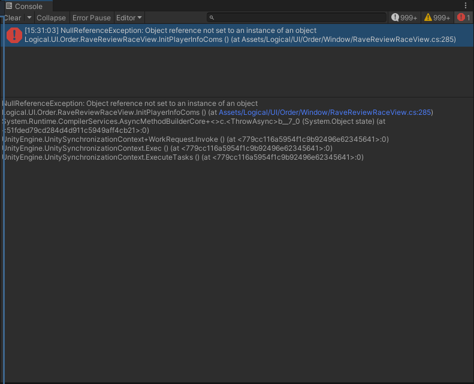Image resolution: width=474 pixels, height=384 pixels.
Task: Open the Editor dropdown menu
Action: (x=129, y=18)
